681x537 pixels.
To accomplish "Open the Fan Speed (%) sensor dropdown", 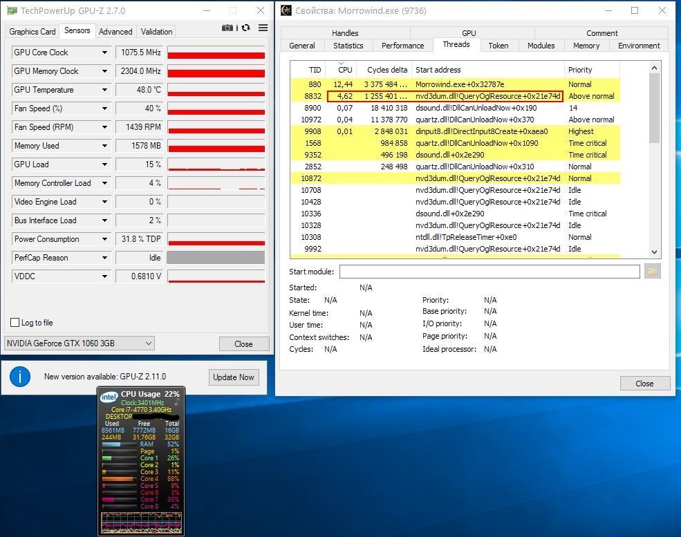I will coord(104,109).
